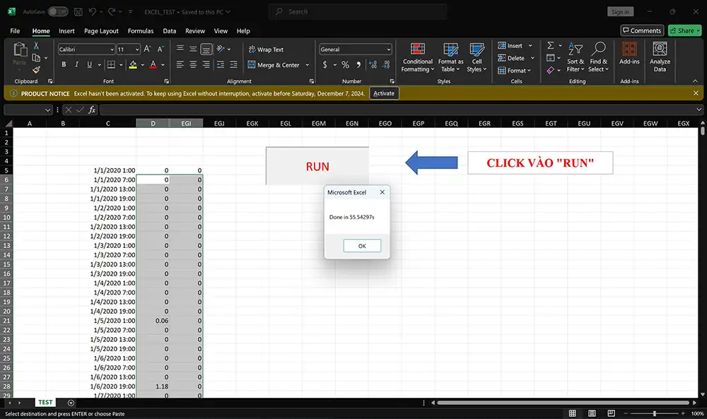Open the Calibri font name dropdown

pos(111,49)
